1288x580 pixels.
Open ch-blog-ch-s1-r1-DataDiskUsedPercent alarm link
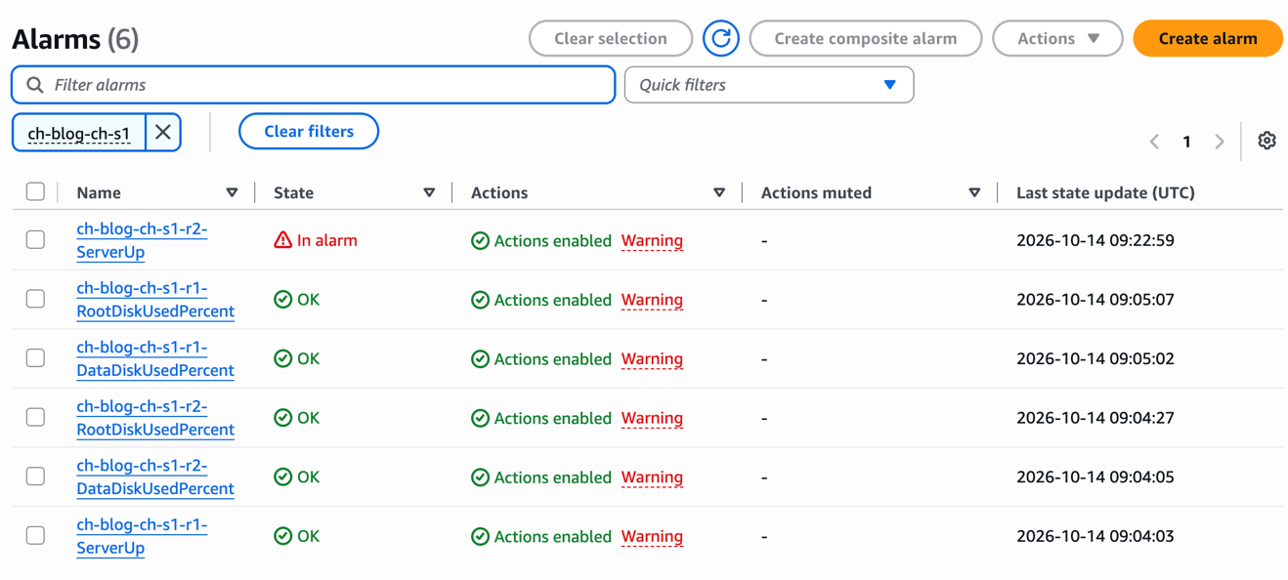[155, 358]
